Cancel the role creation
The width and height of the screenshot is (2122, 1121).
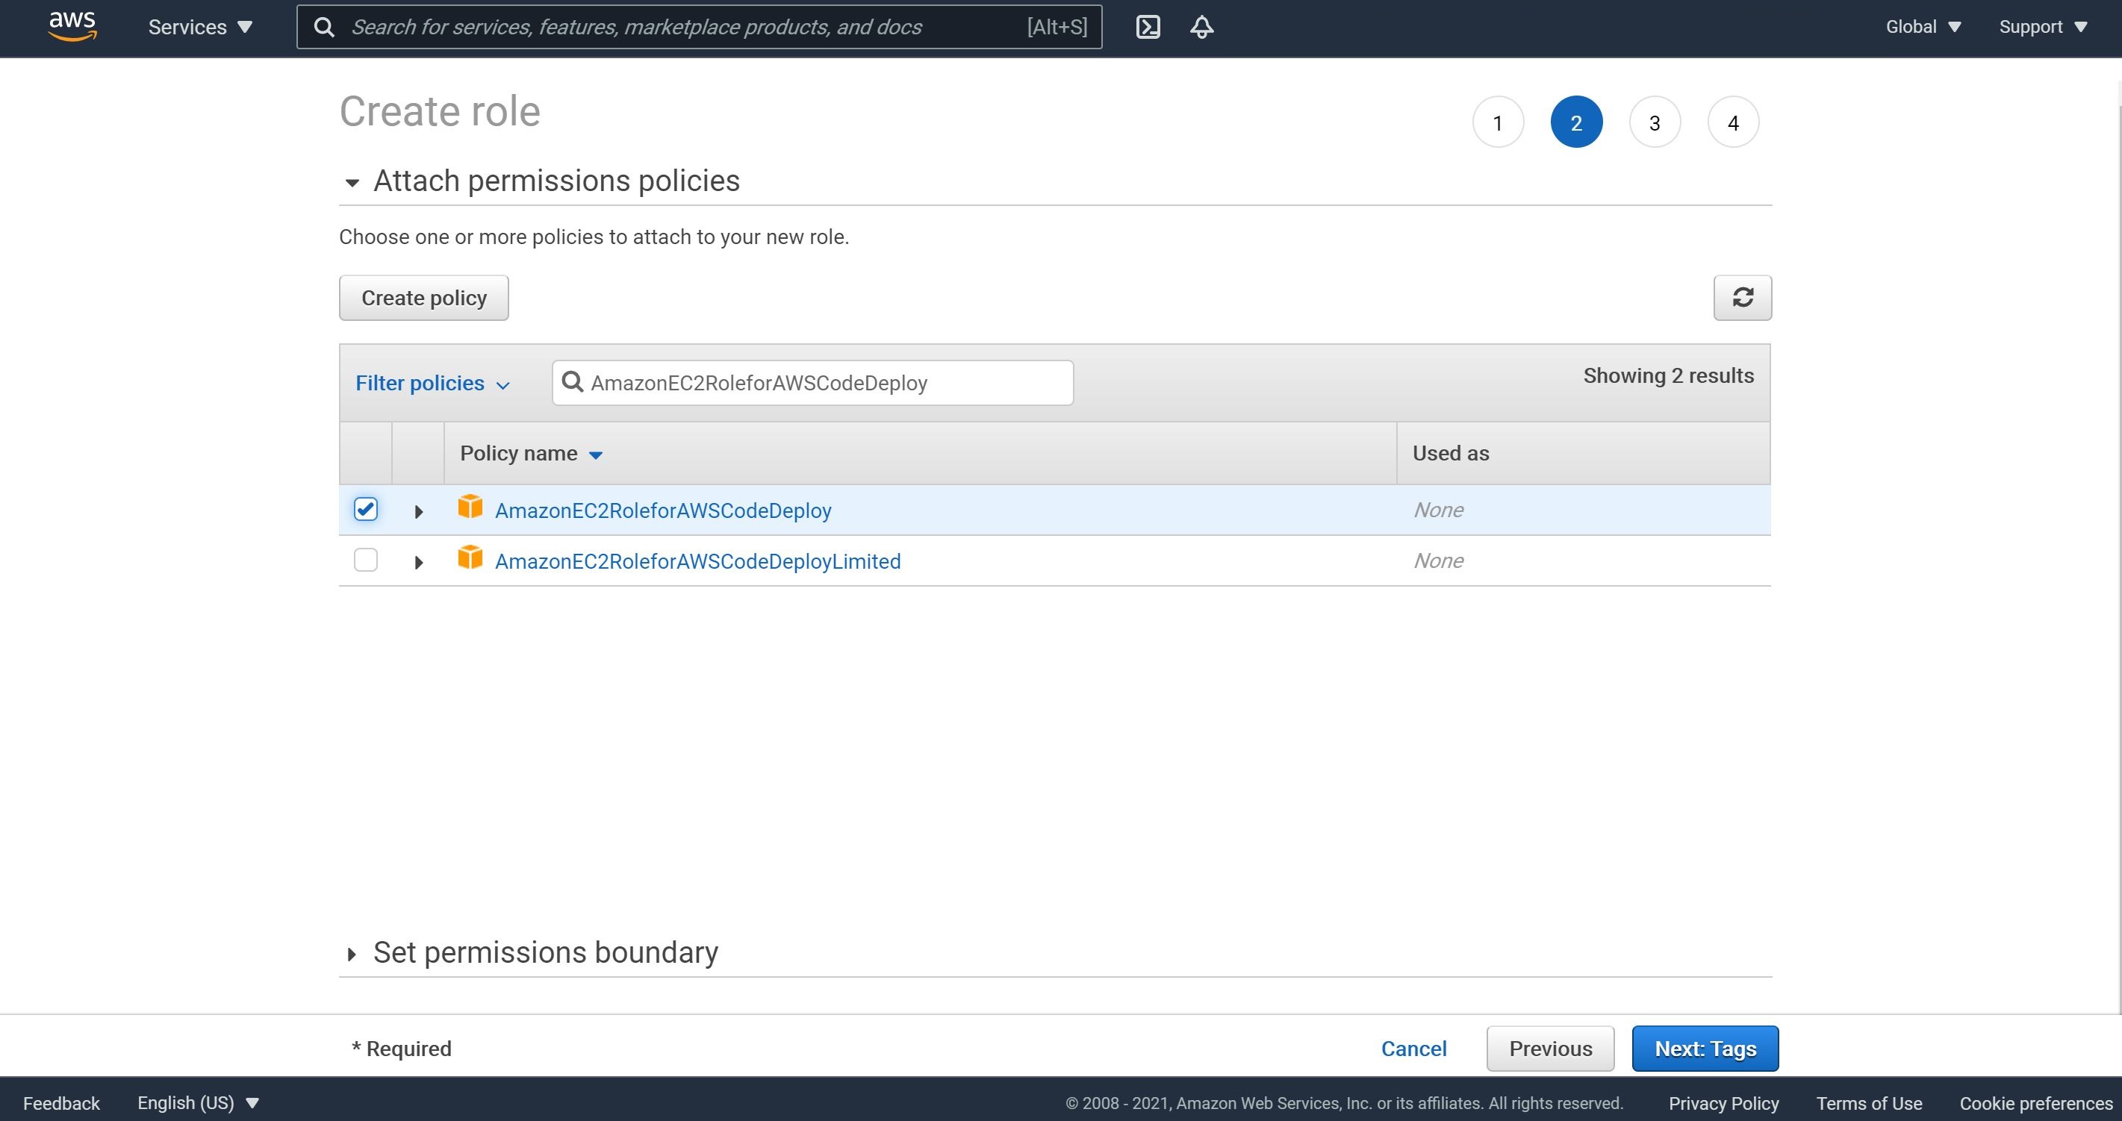1413,1049
